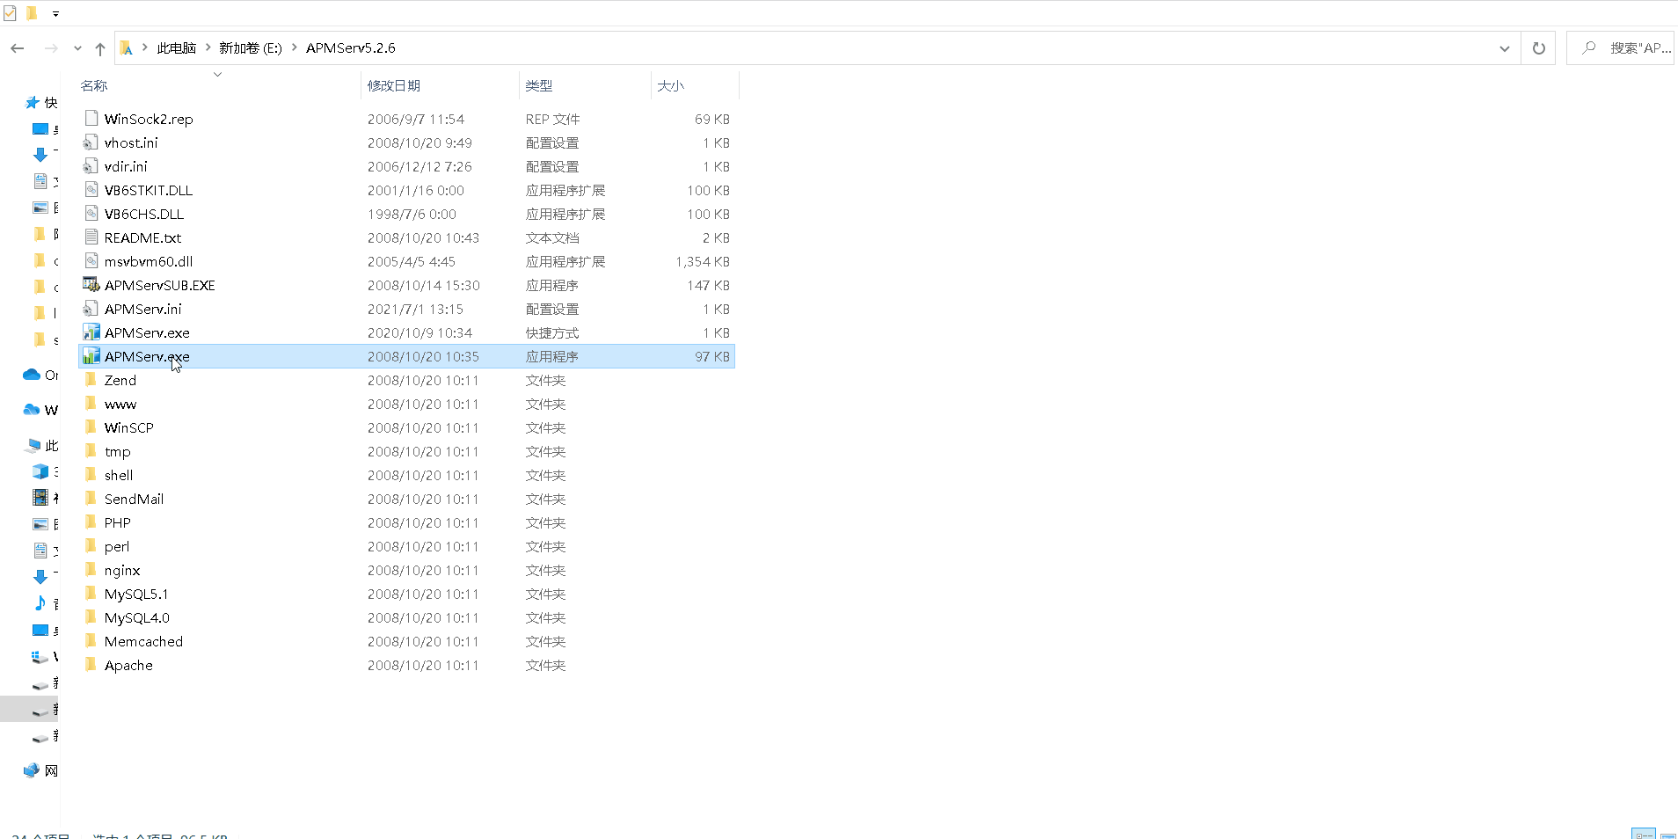Select the tmp folder icon

pyautogui.click(x=91, y=450)
